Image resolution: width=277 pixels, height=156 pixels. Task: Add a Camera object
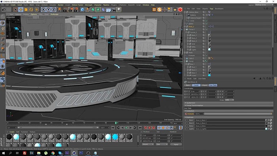pos(114,10)
